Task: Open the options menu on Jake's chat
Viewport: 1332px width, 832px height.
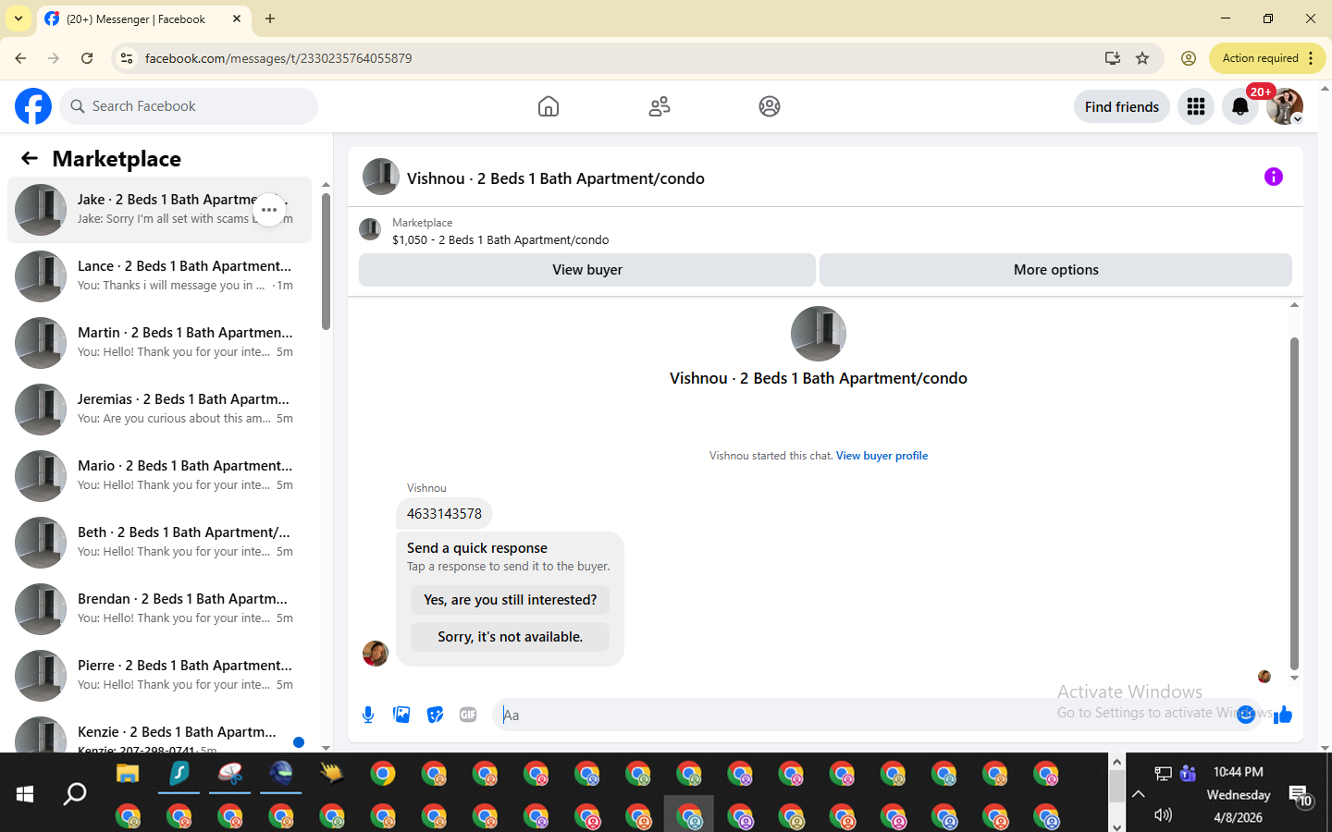Action: coord(269,210)
